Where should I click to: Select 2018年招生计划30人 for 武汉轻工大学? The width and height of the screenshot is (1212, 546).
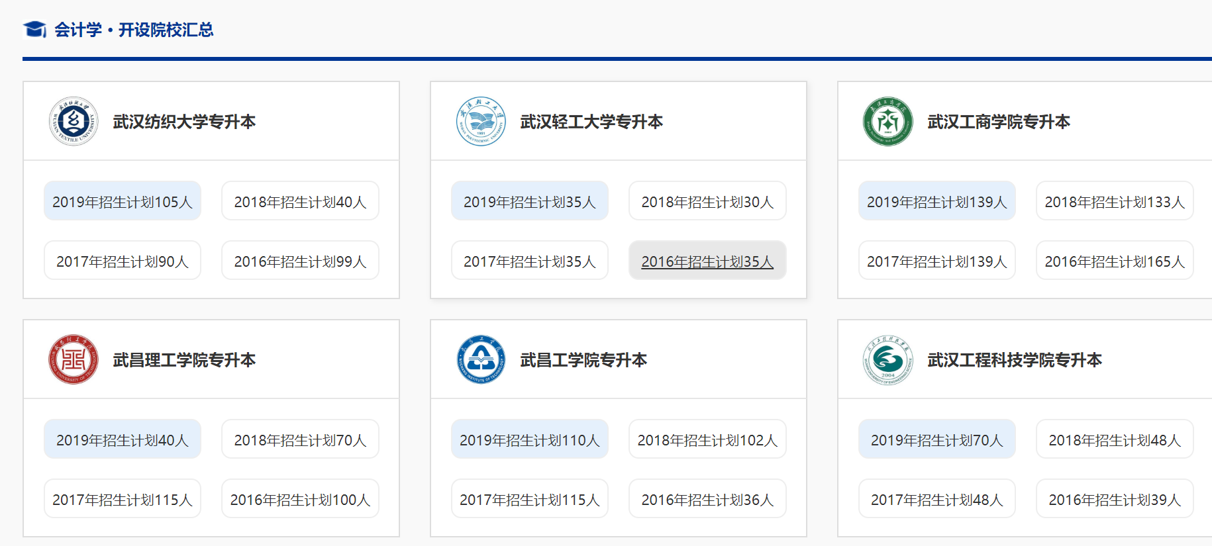coord(707,201)
